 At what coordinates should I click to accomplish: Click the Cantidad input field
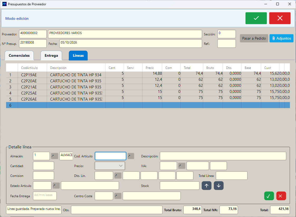pyautogui.click(x=44, y=166)
